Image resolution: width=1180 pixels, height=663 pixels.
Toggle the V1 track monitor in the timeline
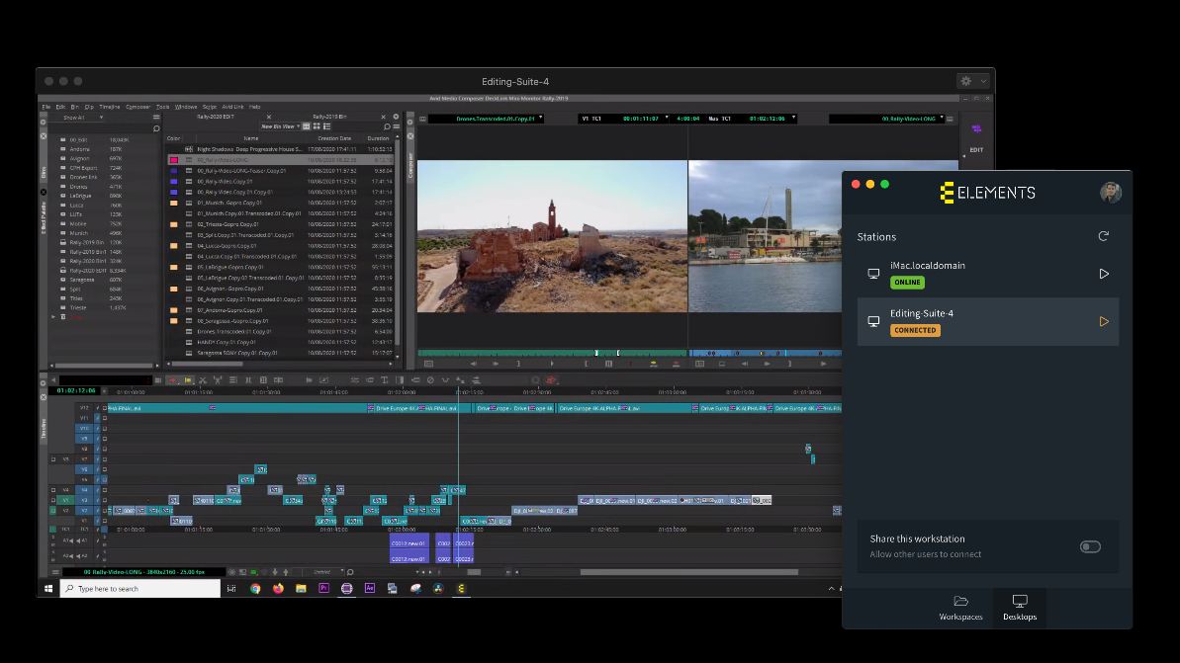pyautogui.click(x=105, y=521)
